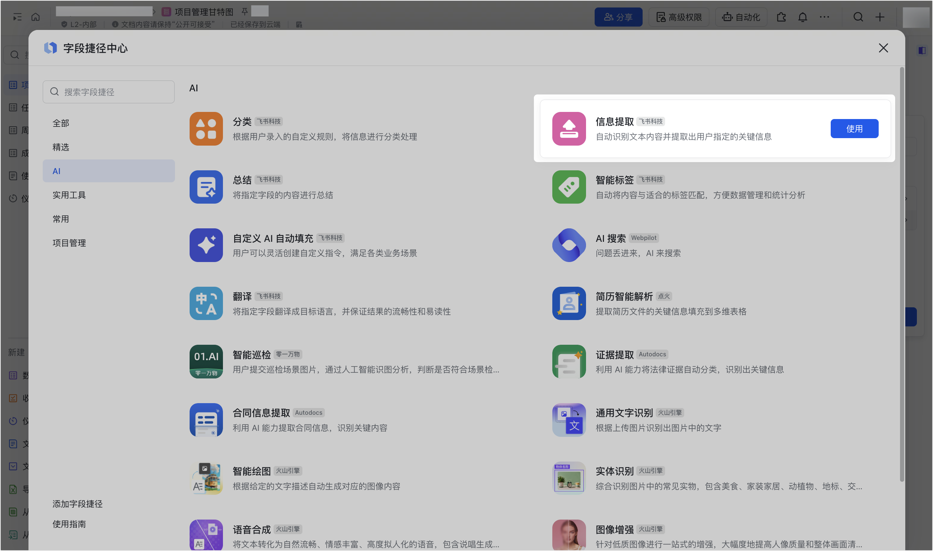This screenshot has width=933, height=551.
Task: Choose the 智能标签 green tag icon
Action: coord(569,187)
